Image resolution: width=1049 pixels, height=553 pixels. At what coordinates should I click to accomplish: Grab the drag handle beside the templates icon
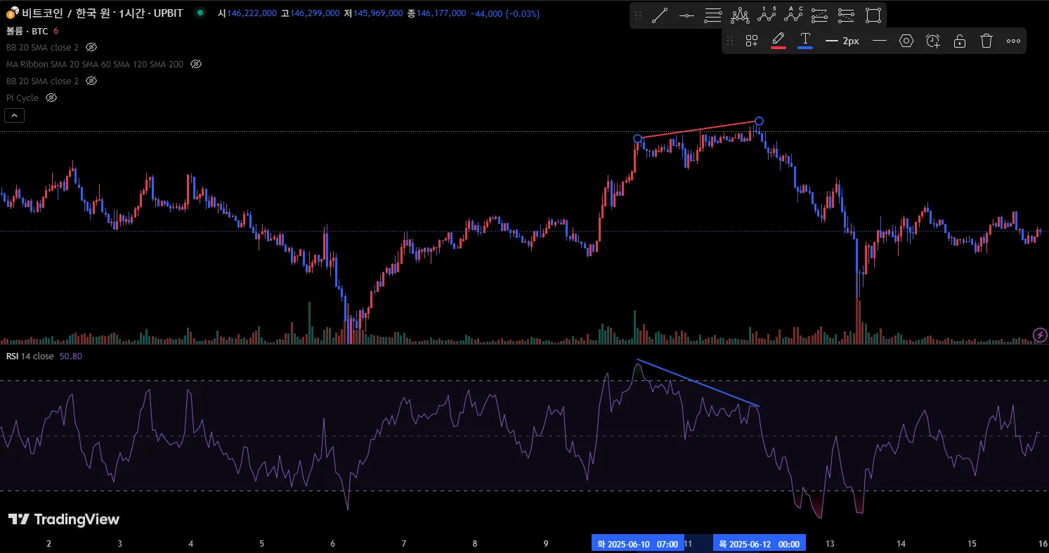[730, 41]
